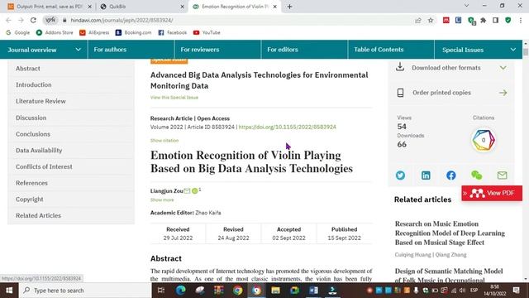The height and width of the screenshot is (298, 529).
Task: Click the share page icon in address bar
Action: point(418,20)
